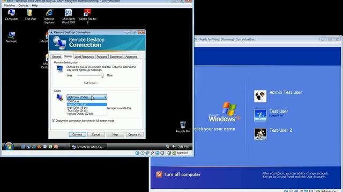Click the VirtualBox USB status icon

(152, 153)
